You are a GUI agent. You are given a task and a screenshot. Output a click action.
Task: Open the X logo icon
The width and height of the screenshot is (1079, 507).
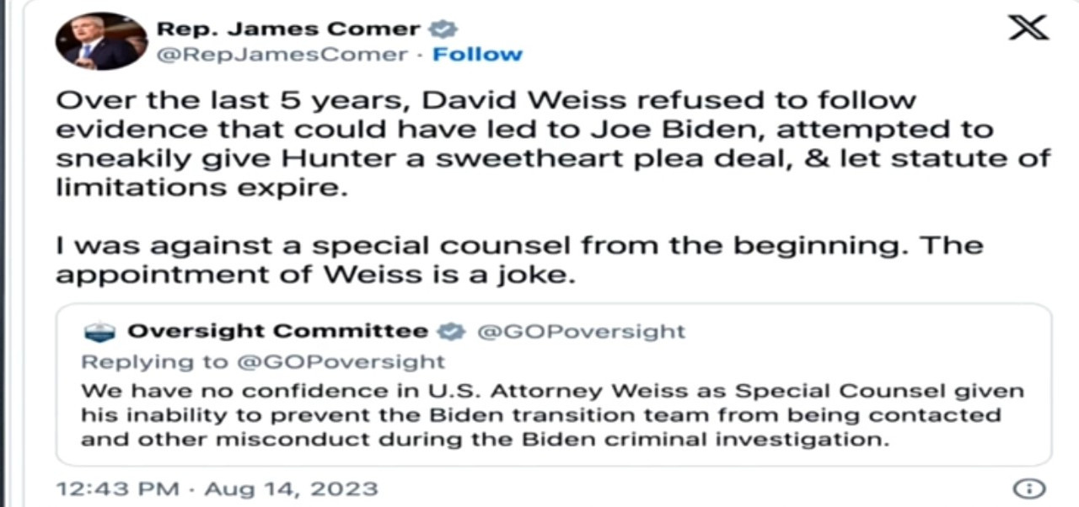(x=1029, y=26)
